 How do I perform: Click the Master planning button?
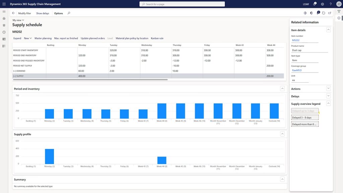point(43,38)
